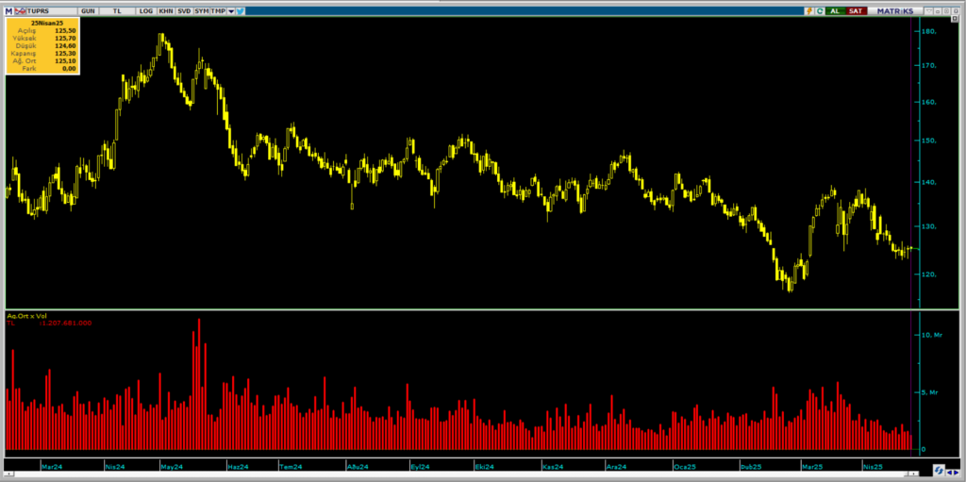Click the red SAT sell button
Viewport: 966px width, 482px height.
point(857,11)
